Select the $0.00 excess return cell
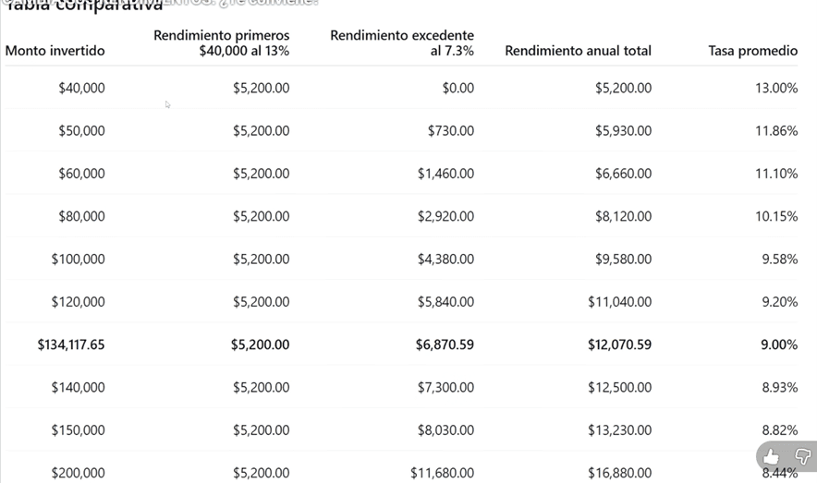 (x=458, y=89)
